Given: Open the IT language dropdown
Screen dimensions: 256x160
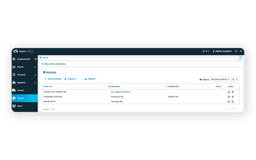Looking at the screenshot, I should pyautogui.click(x=206, y=51).
